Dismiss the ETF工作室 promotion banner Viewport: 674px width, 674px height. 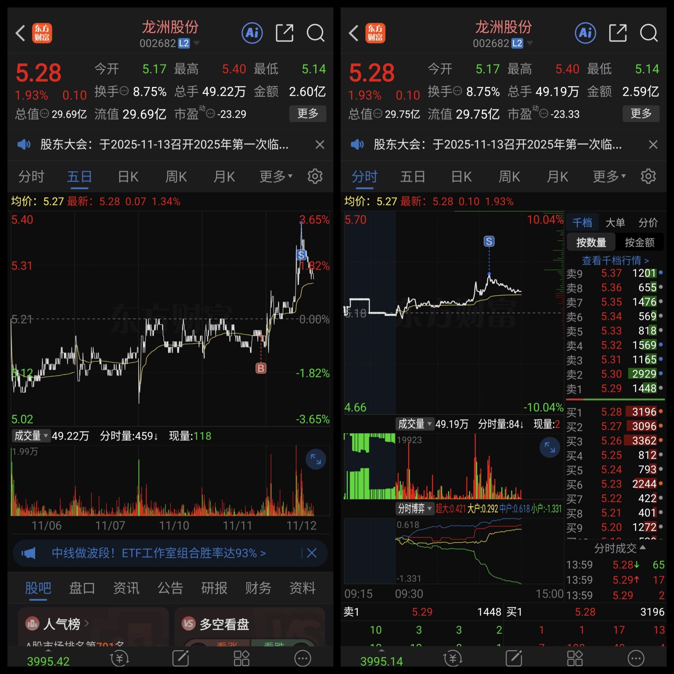[x=312, y=553]
